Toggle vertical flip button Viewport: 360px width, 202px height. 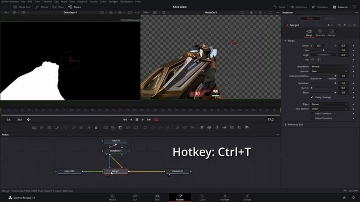pos(318,59)
